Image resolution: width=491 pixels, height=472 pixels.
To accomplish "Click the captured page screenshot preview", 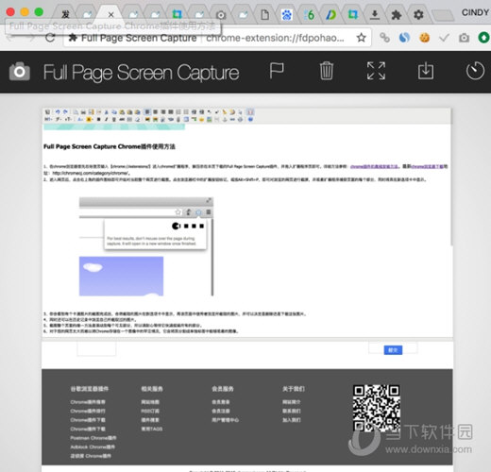I will tap(247, 290).
